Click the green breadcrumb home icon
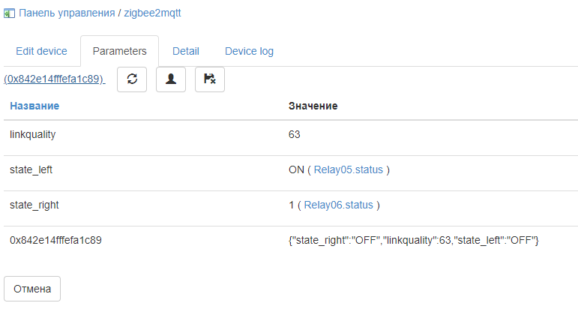This screenshot has width=578, height=324. 9,13
